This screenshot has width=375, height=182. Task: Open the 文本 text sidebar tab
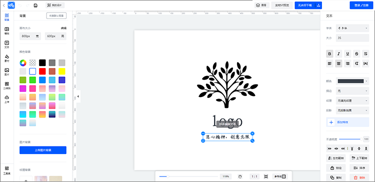[7, 44]
